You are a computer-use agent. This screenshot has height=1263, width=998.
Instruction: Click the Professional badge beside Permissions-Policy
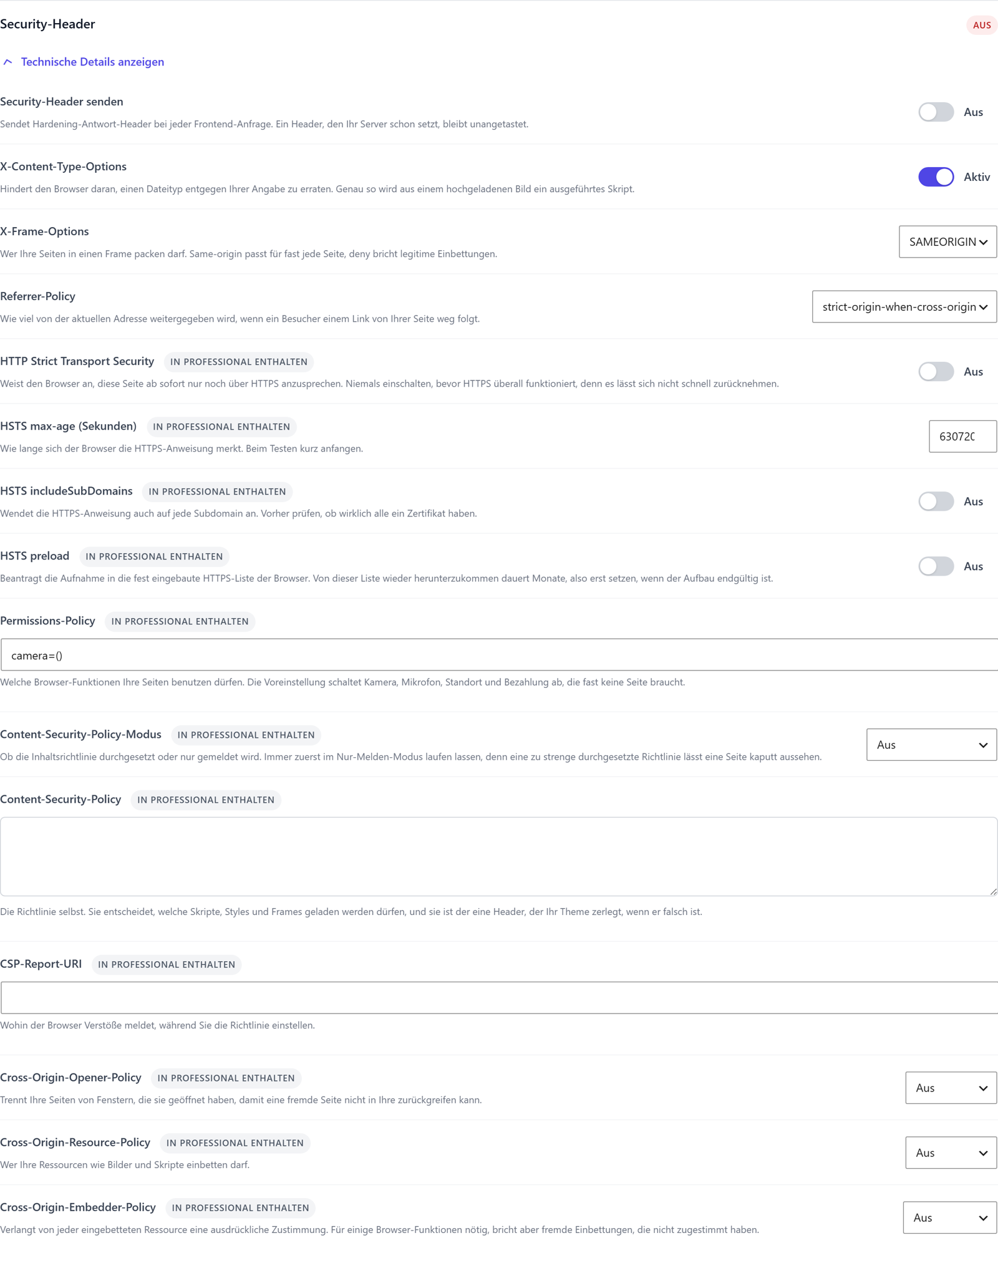coord(180,621)
